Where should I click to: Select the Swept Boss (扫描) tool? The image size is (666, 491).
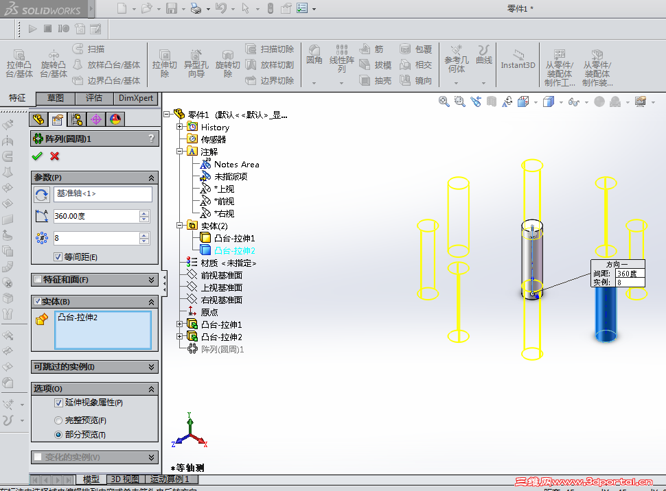89,49
